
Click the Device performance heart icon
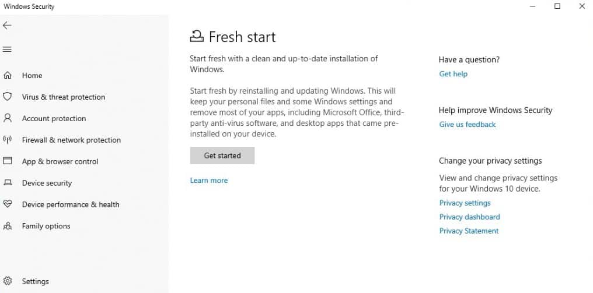pyautogui.click(x=8, y=204)
